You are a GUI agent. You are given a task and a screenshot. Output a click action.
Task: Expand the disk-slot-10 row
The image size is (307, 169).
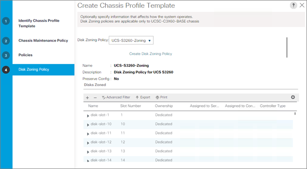tap(88, 125)
